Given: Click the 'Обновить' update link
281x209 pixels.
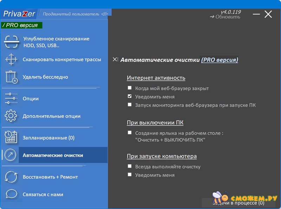Looking at the screenshot, I should (x=225, y=17).
